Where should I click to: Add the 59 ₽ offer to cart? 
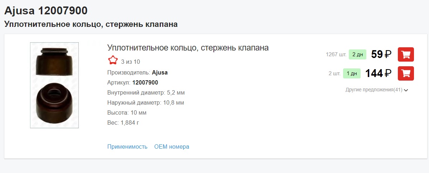coord(406,54)
